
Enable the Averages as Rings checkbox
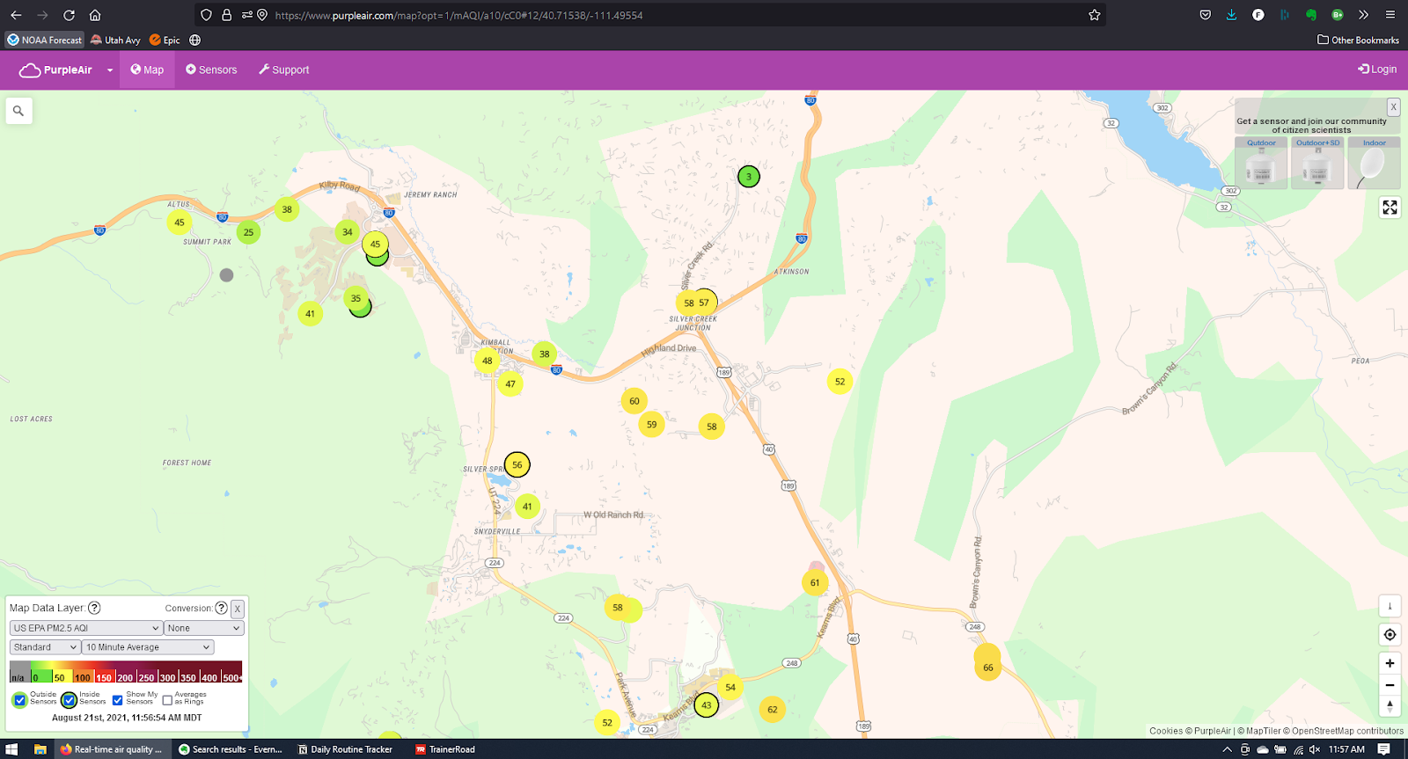tap(167, 701)
